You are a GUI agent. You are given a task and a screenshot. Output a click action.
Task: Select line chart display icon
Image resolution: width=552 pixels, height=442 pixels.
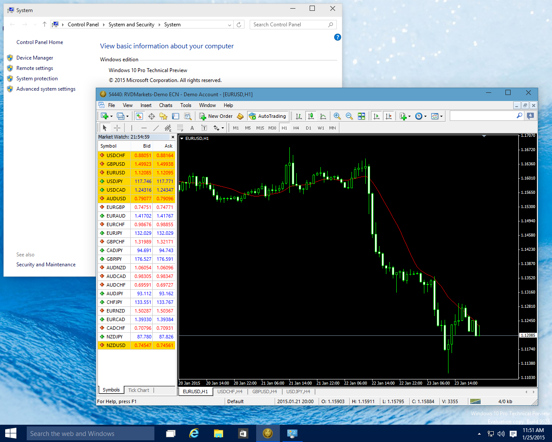click(323, 116)
